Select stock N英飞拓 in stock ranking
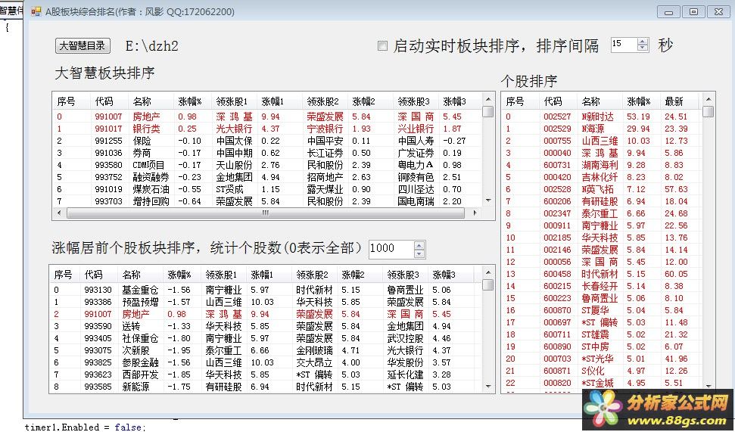Viewport: 735px width, 432px height. pyautogui.click(x=603, y=189)
